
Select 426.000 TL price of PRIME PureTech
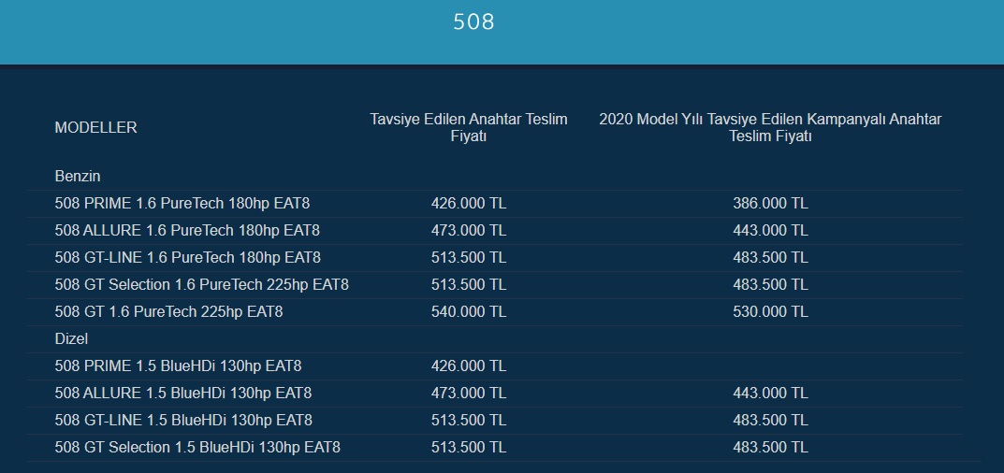pyautogui.click(x=469, y=204)
